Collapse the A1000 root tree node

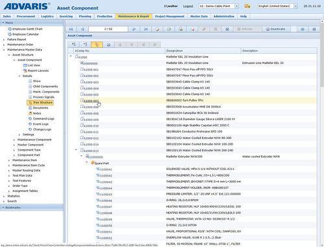tap(71, 56)
